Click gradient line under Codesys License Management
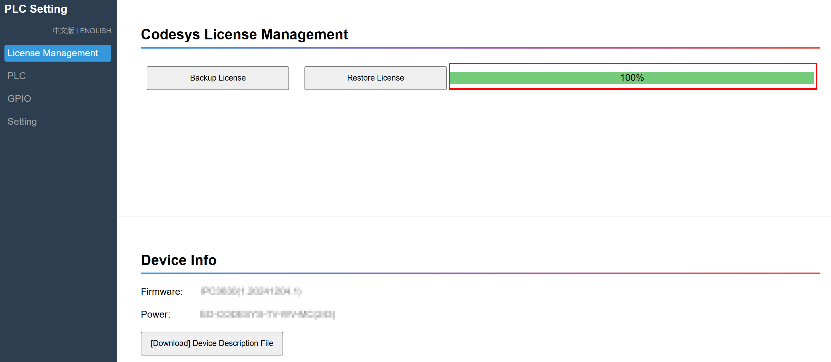The image size is (831, 362). pyautogui.click(x=480, y=48)
